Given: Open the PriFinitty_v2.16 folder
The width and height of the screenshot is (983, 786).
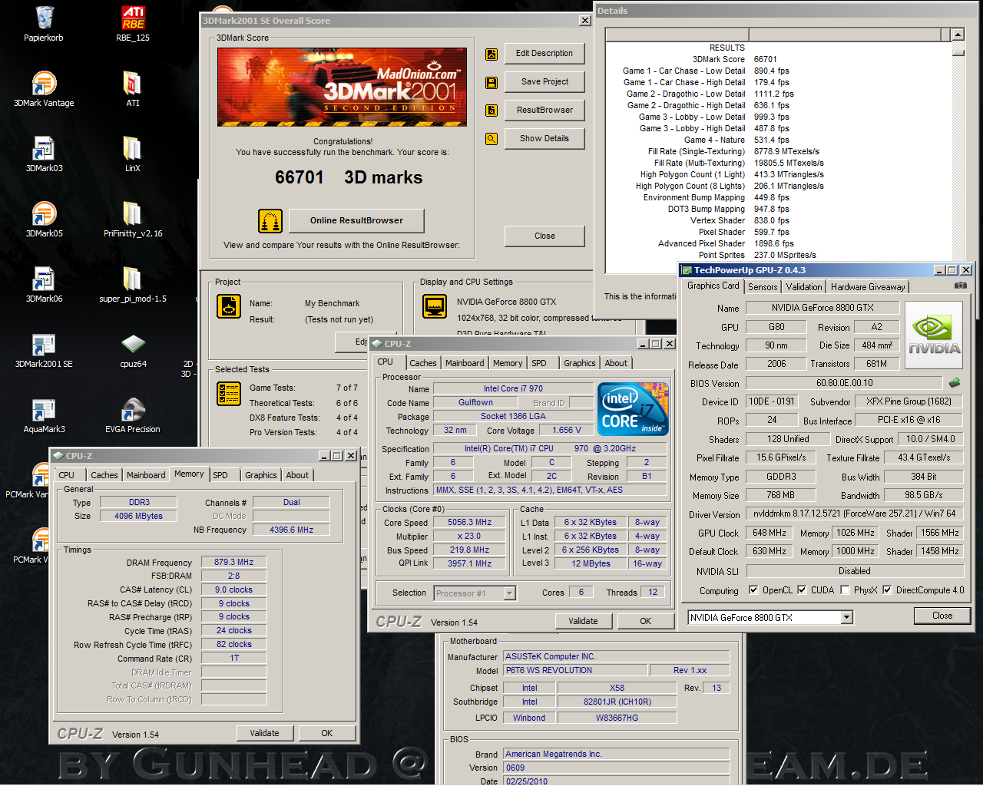Looking at the screenshot, I should (133, 219).
